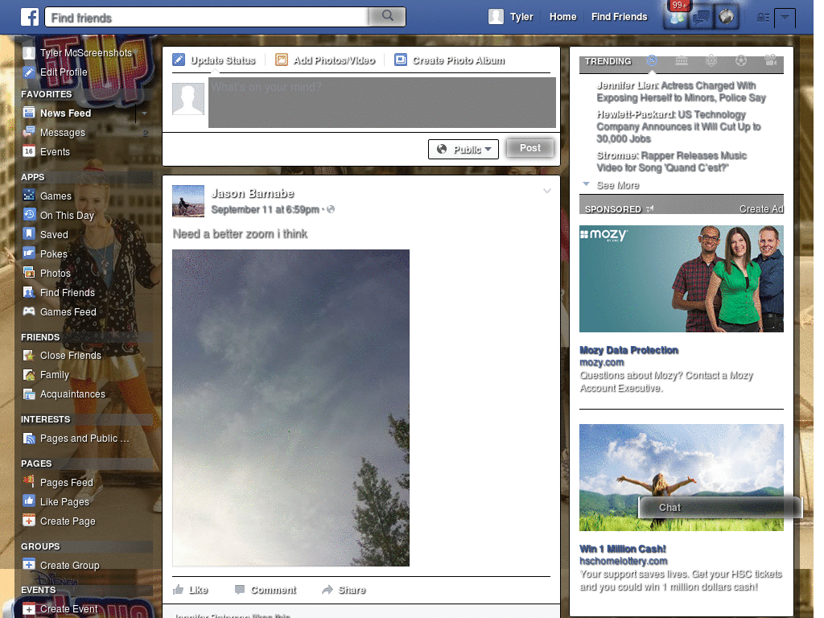Open the notifications globe icon

tap(727, 18)
